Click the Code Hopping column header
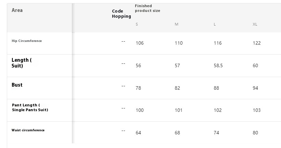281x148 pixels. [x=121, y=14]
